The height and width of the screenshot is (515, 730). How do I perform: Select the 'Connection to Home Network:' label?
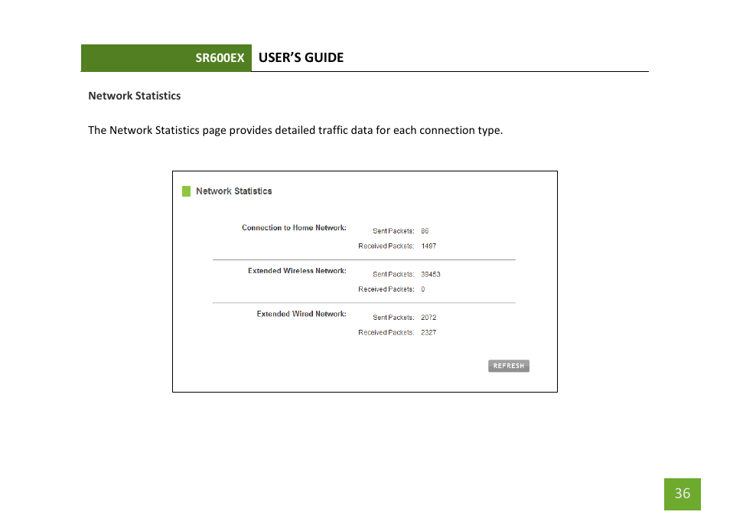[294, 228]
